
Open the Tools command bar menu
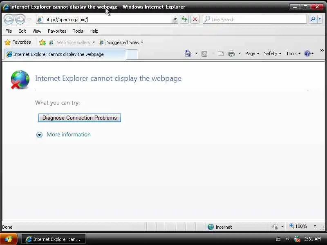(293, 53)
